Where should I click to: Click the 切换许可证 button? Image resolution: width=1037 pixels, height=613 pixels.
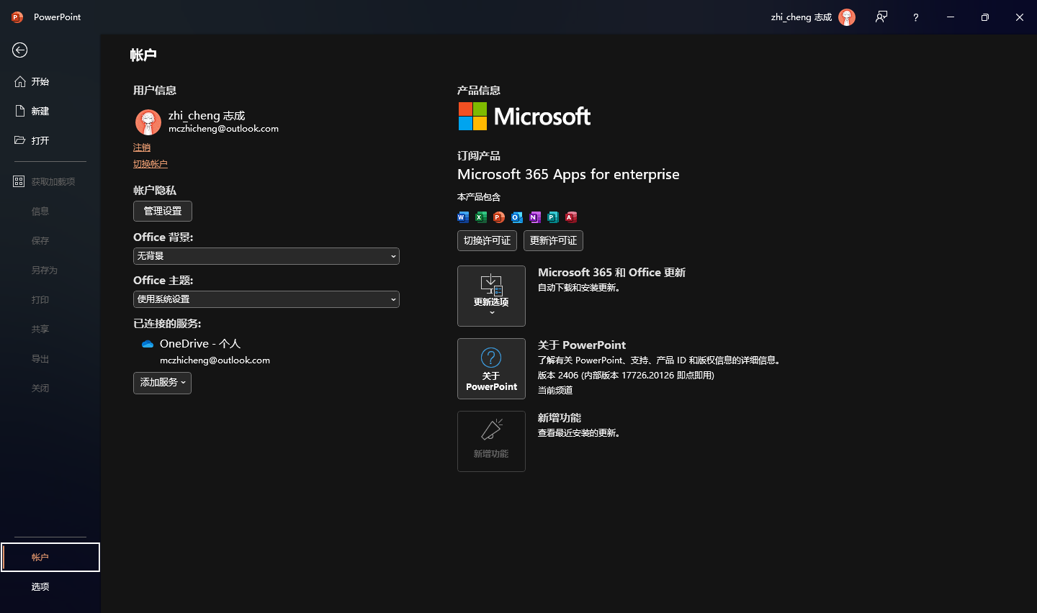pos(487,240)
